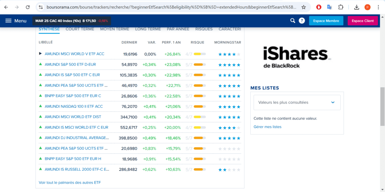Open Valeurs les plus consultées dropdown
Image resolution: width=385 pixels, height=192 pixels.
(x=297, y=102)
